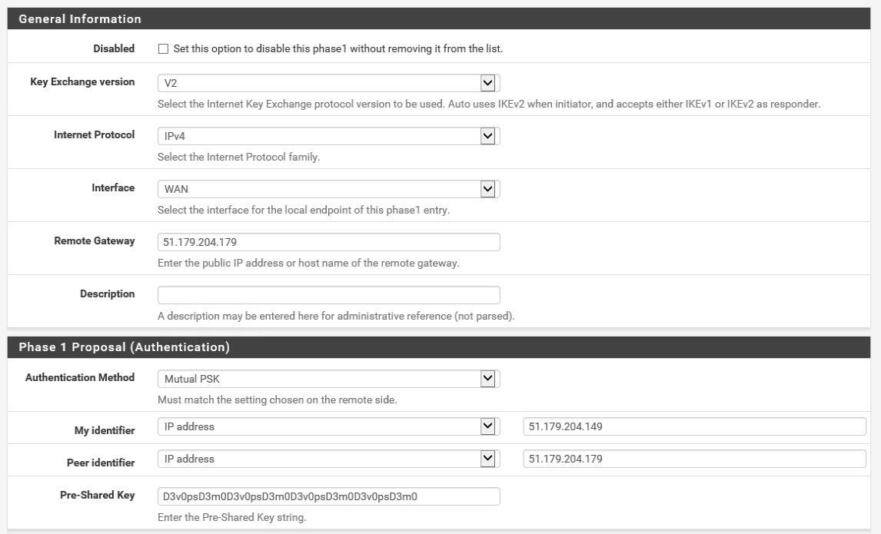
Task: Expand the Peer identifier type dropdown
Action: [x=328, y=459]
